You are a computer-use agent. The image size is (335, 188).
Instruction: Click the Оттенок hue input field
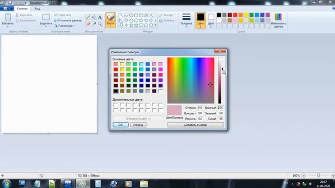tap(200, 108)
